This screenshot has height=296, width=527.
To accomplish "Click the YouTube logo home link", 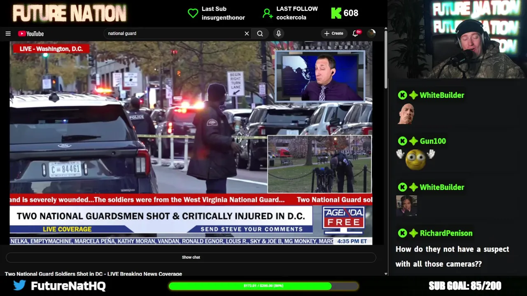I will coord(31,34).
